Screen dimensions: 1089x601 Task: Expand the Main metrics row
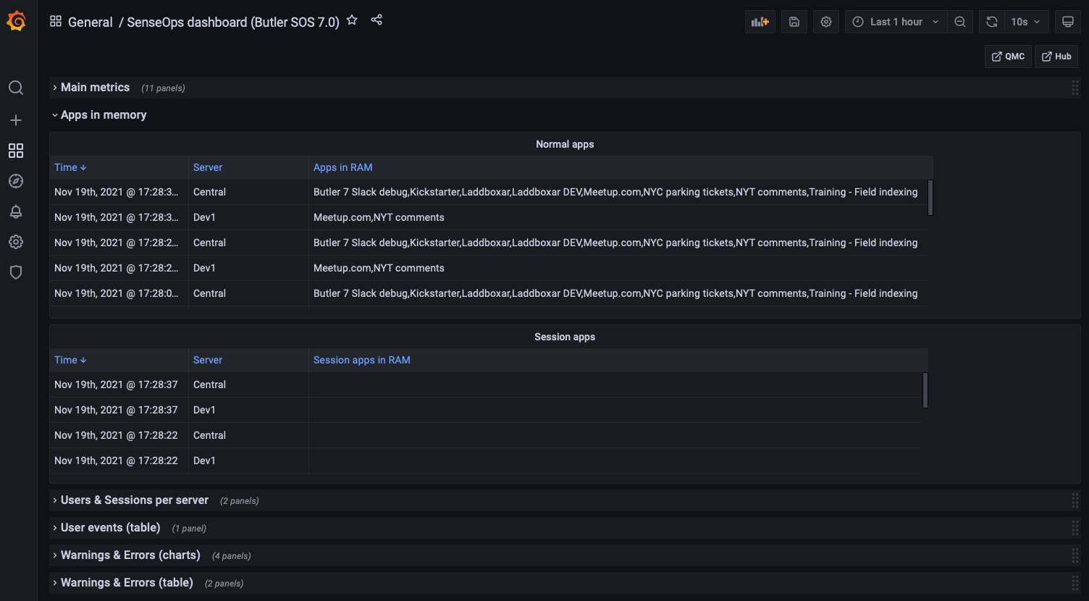point(95,88)
